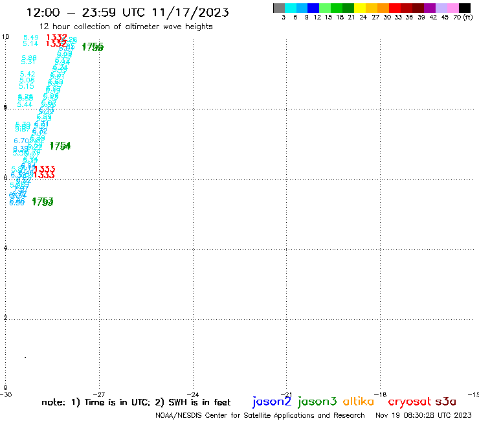Click the green time label '1753'
The height and width of the screenshot is (421, 479).
pyautogui.click(x=43, y=201)
